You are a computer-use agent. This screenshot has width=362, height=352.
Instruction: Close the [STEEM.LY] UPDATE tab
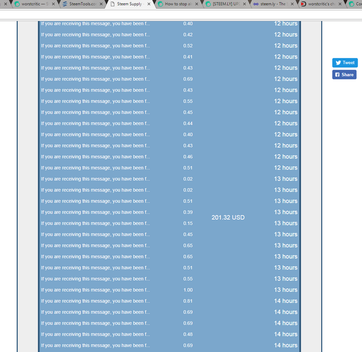tap(245, 4)
